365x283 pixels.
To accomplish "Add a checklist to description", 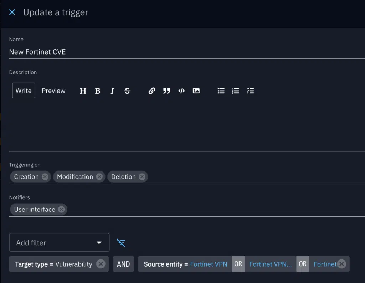I will (251, 91).
